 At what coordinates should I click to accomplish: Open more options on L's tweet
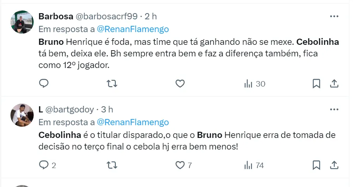(x=334, y=110)
